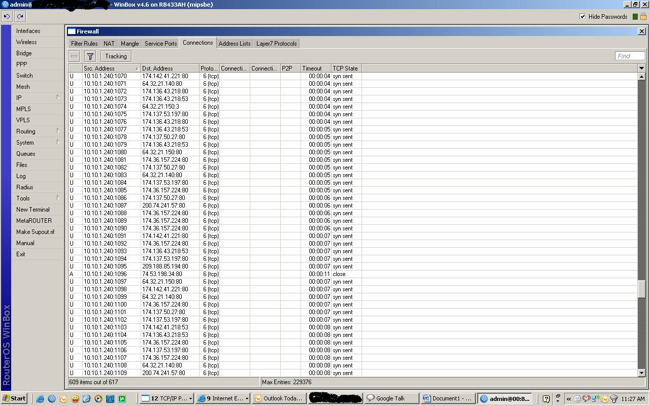Viewport: 650px width, 406px height.
Task: Open the TCP/IP taskbar group dropdown
Action: 190,398
